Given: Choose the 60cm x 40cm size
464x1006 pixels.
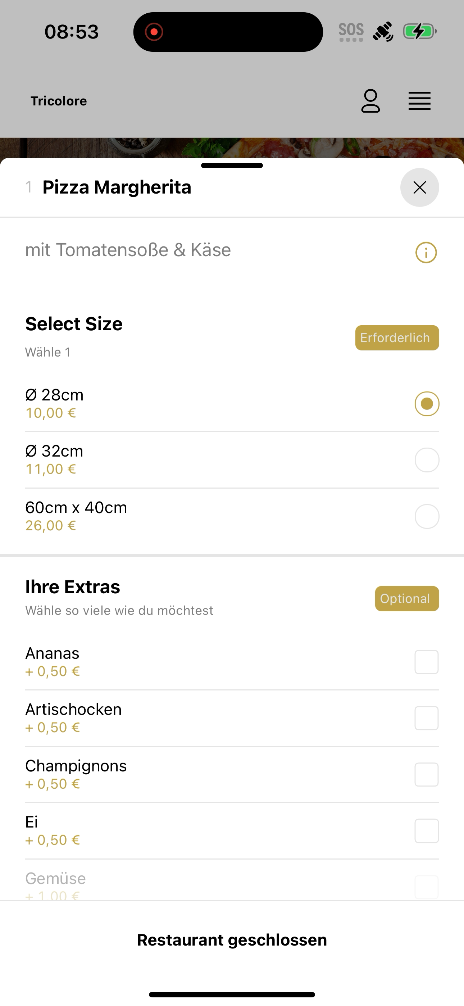Looking at the screenshot, I should click(x=232, y=516).
